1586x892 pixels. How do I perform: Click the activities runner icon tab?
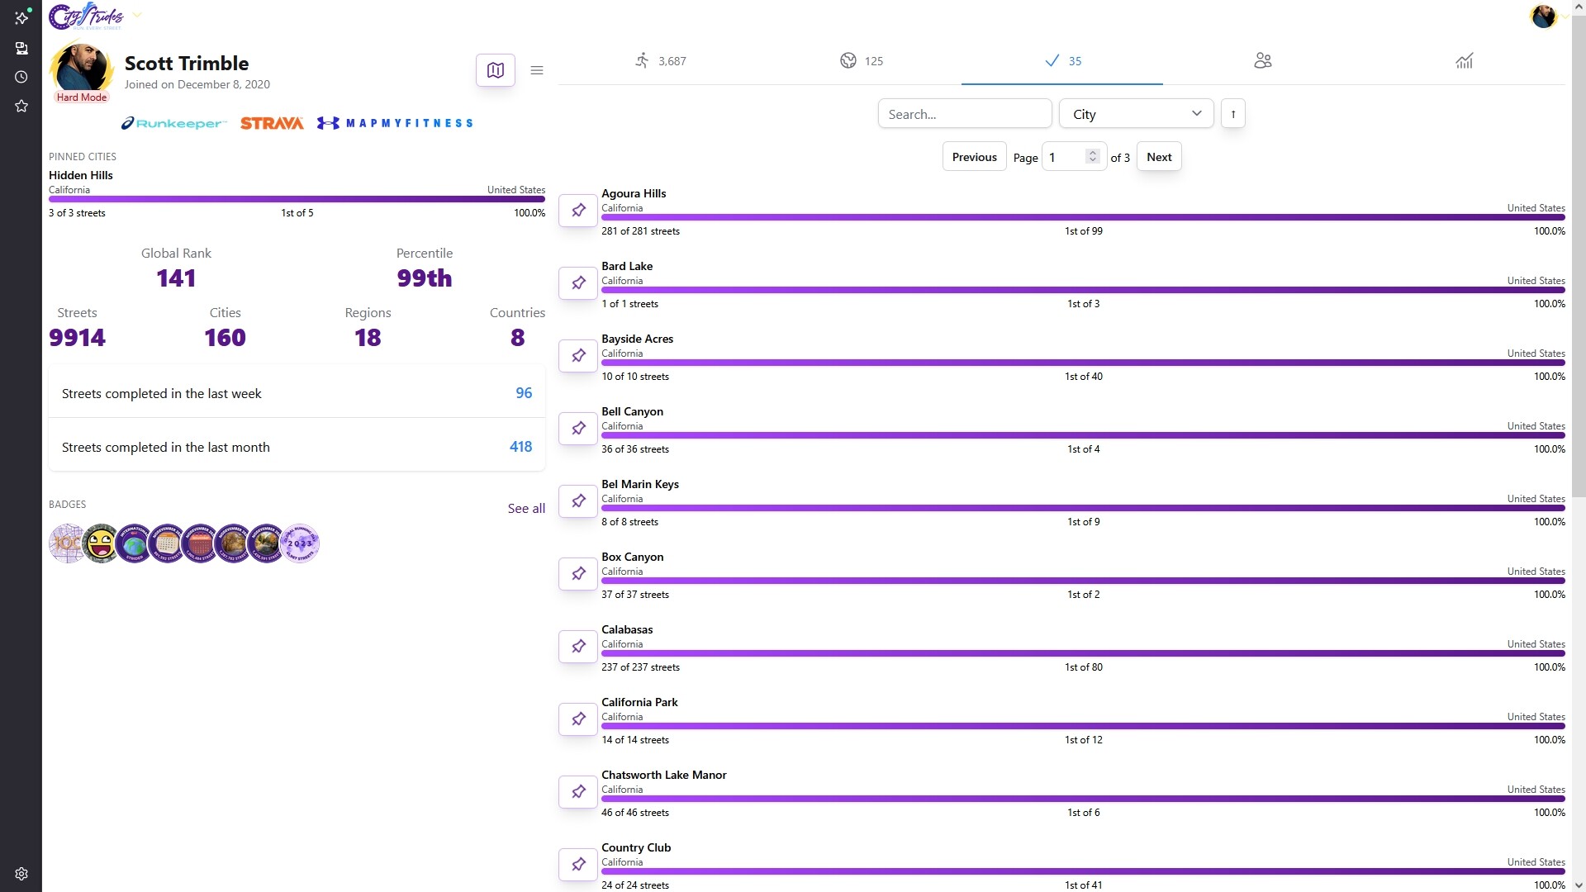click(x=660, y=60)
